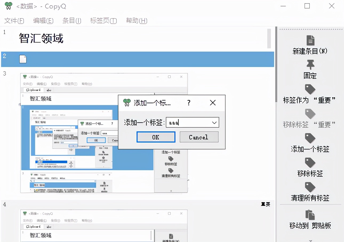
Task: Select the screenshot thumbnail in row 4
Action: click(104, 226)
